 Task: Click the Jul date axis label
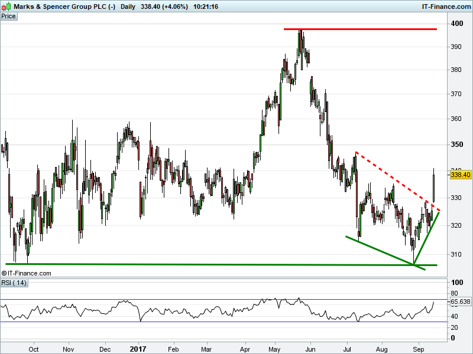(x=347, y=349)
